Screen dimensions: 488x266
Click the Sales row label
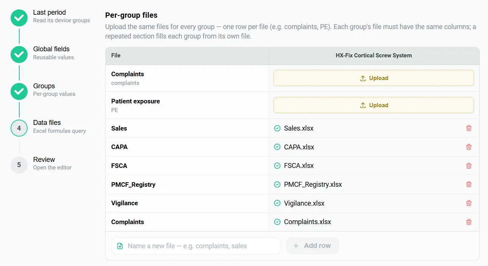[119, 128]
